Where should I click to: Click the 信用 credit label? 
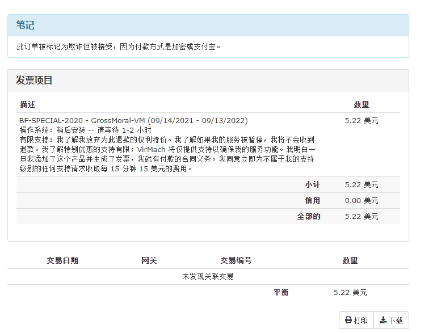pos(313,200)
